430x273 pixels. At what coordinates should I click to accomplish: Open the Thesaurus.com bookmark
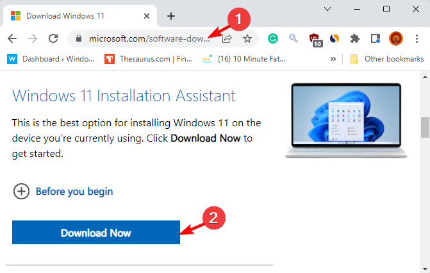tap(149, 59)
